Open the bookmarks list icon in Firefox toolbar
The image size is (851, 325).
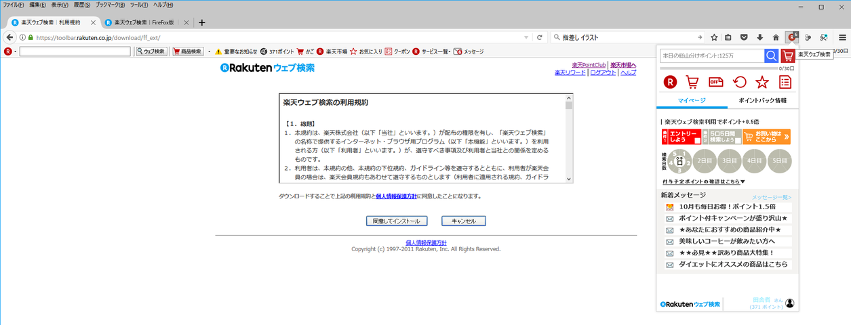[728, 37]
